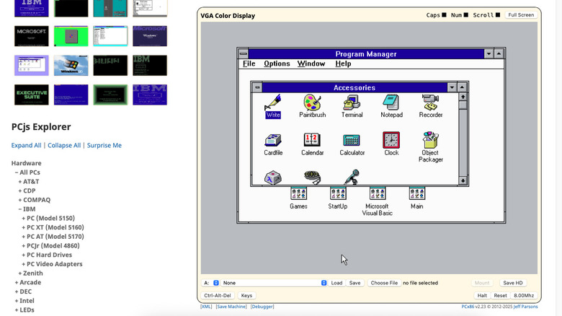
Task: Open the Window menu
Action: 311,63
